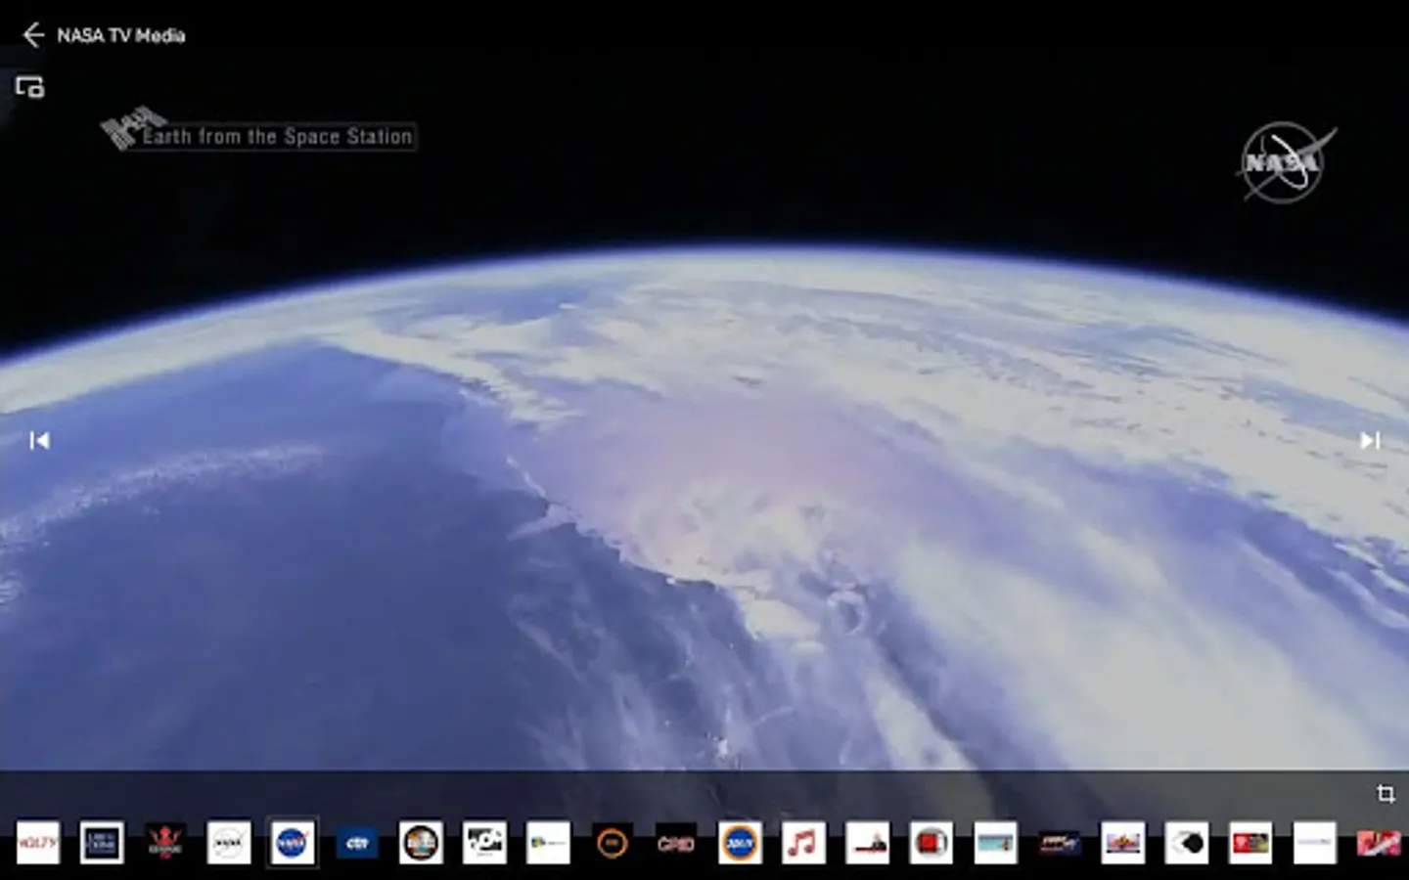The height and width of the screenshot is (880, 1409).
Task: Open the last pink channel thumbnail
Action: pyautogui.click(x=1378, y=842)
